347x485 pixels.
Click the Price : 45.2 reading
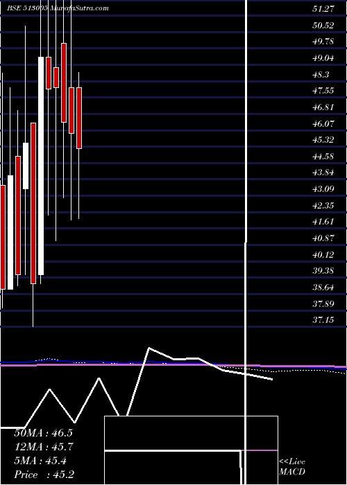point(44,475)
